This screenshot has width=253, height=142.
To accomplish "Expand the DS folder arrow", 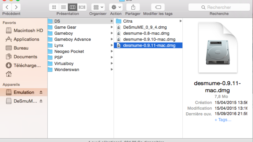I will [x=112, y=21].
